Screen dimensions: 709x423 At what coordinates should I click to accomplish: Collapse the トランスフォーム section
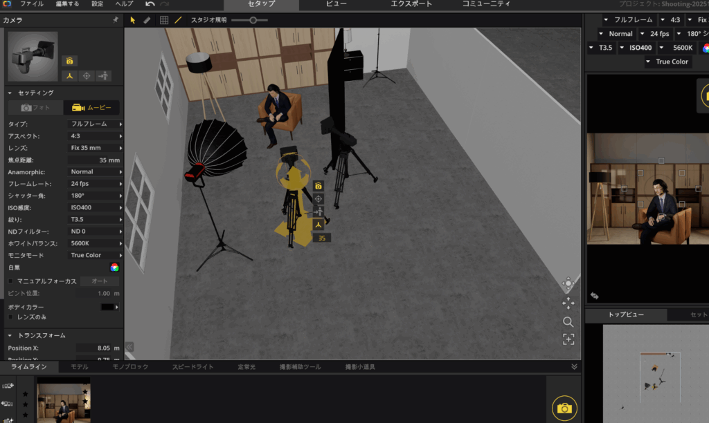click(x=10, y=335)
